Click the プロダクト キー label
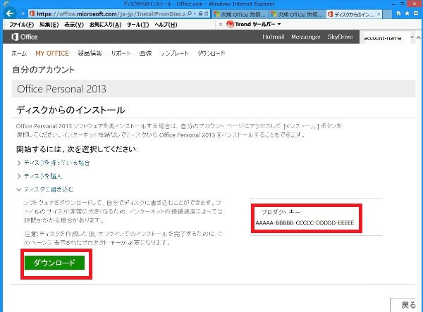This screenshot has width=423, height=312. point(281,212)
